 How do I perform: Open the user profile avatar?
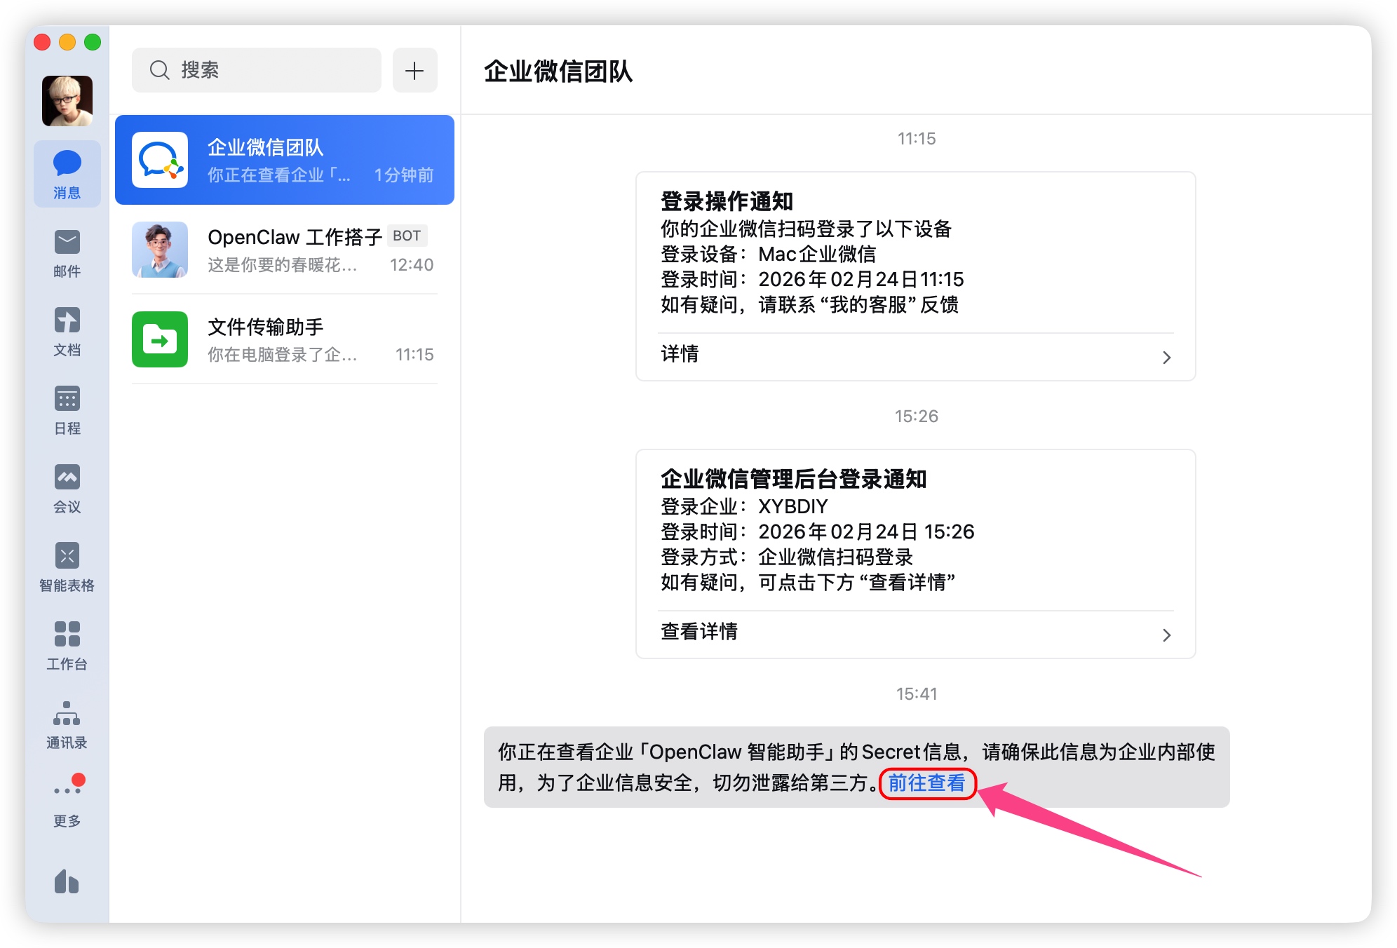click(x=67, y=101)
